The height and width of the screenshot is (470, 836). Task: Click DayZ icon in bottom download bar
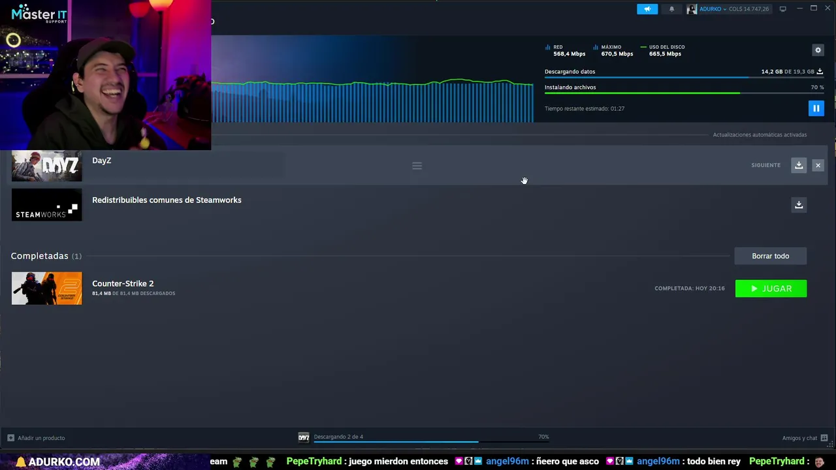304,437
